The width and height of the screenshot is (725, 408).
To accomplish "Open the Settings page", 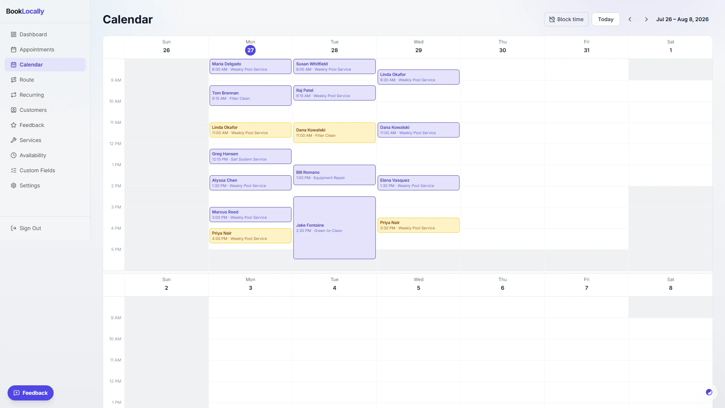I will (x=45, y=185).
